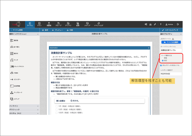Click the 消費税計算サンプル heading in item
The width and height of the screenshot is (192, 136).
point(62,53)
